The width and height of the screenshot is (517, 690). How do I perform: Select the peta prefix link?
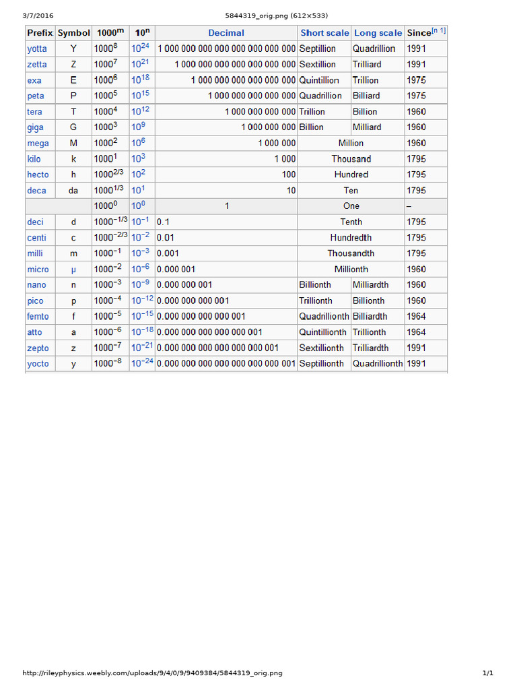point(36,96)
